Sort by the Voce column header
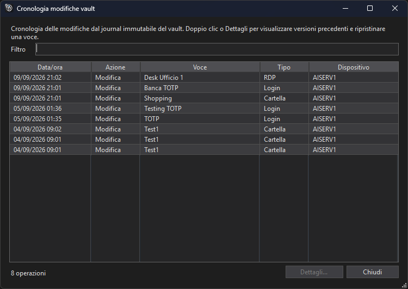 tap(200, 67)
